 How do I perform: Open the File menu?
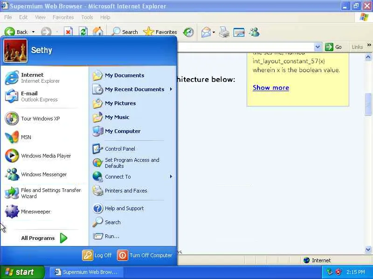pos(8,17)
